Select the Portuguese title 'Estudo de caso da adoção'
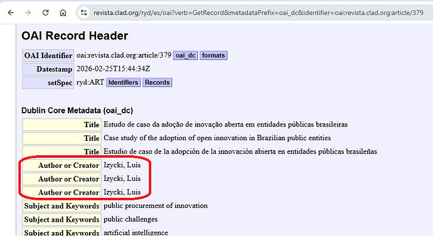The image size is (433, 236). pyautogui.click(x=226, y=125)
